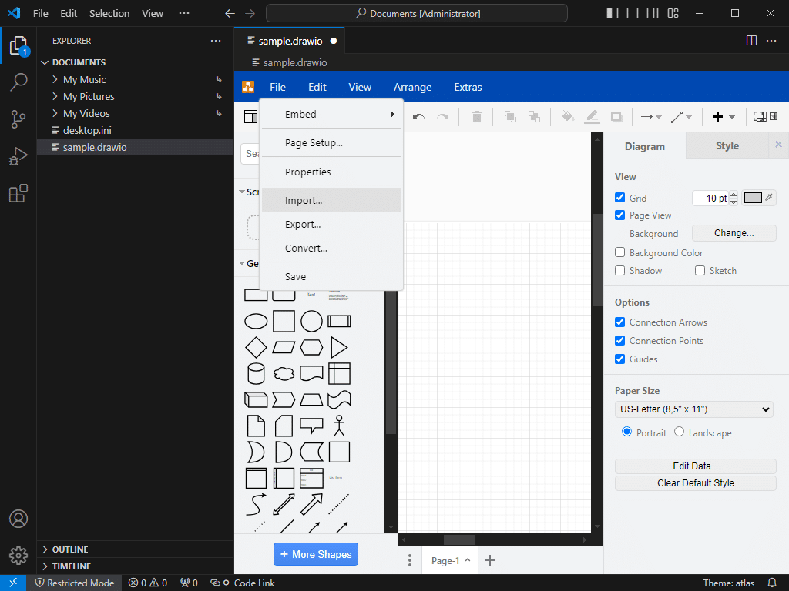Open the Accounts menu icon
The height and width of the screenshot is (591, 789).
point(18,519)
